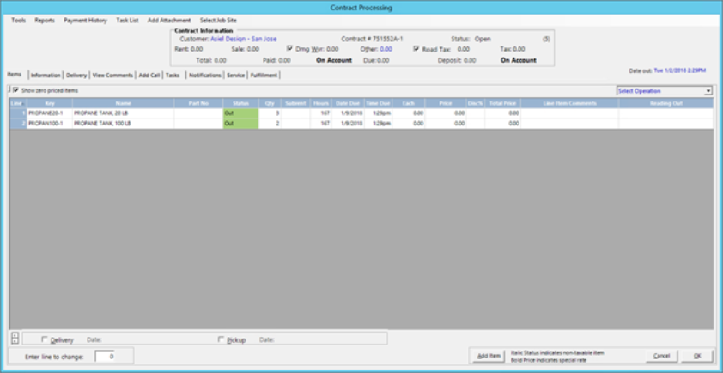Viewport: 723px width, 373px height.
Task: Click Select Job Site menu item
Action: (218, 21)
